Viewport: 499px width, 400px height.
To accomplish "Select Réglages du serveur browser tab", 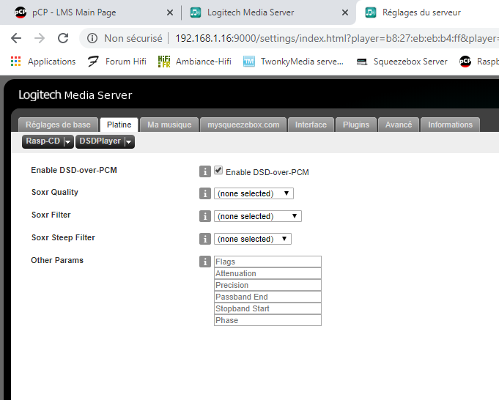I will 421,12.
